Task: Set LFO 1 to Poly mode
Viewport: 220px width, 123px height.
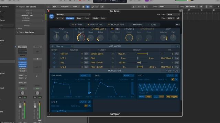Action: (148, 97)
